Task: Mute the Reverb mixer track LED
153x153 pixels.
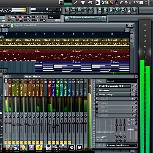Action: tap(69, 113)
